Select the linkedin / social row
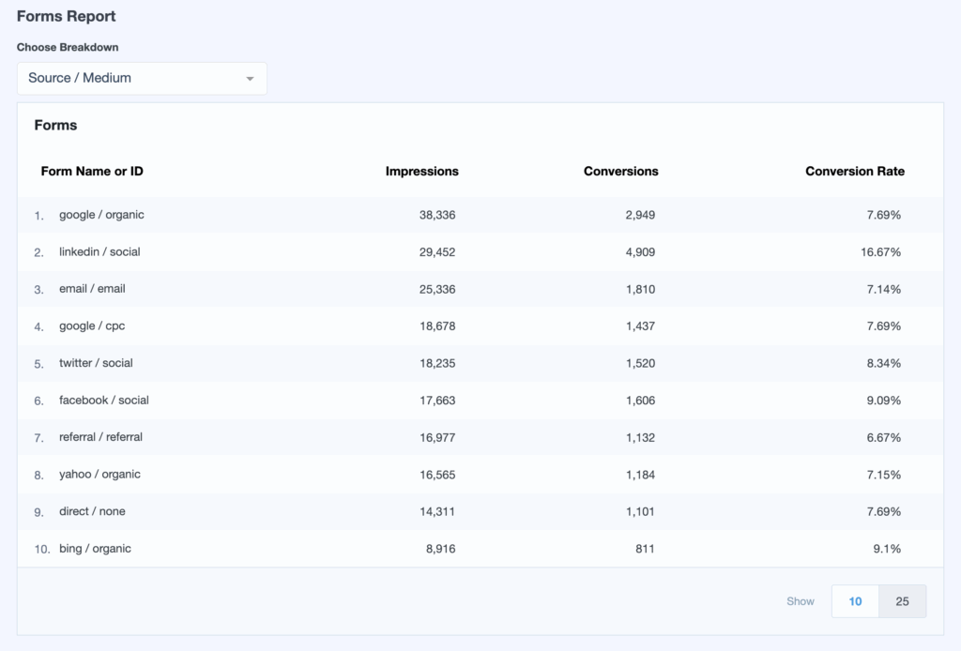This screenshot has height=651, width=961. click(x=99, y=252)
